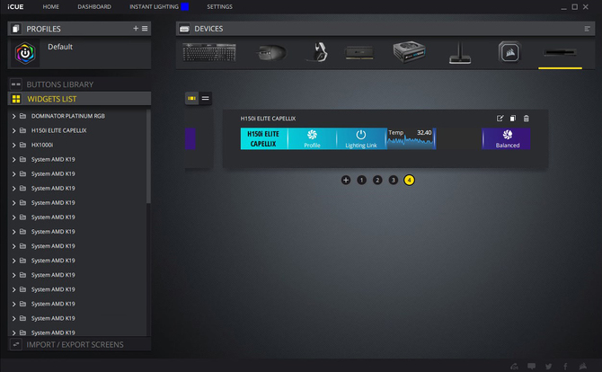Select the HX1000i tree item
The width and height of the screenshot is (602, 372).
click(42, 145)
